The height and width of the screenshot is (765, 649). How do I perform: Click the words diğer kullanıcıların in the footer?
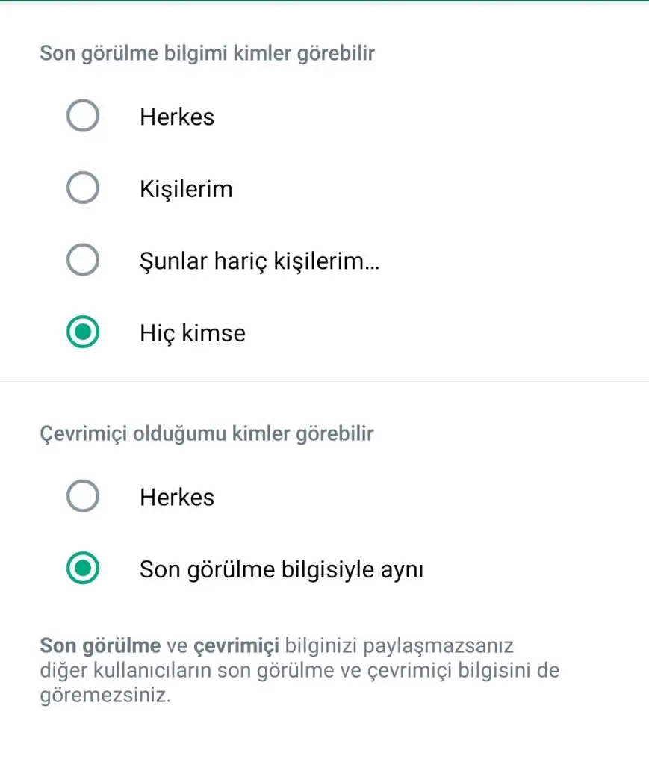pyautogui.click(x=125, y=670)
